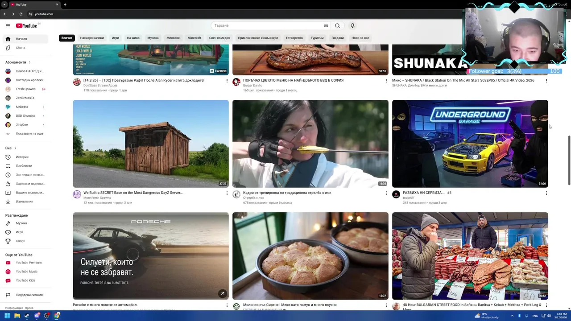Expand the Вие section arrow
Viewport: 571px width, 321px height.
click(15, 148)
